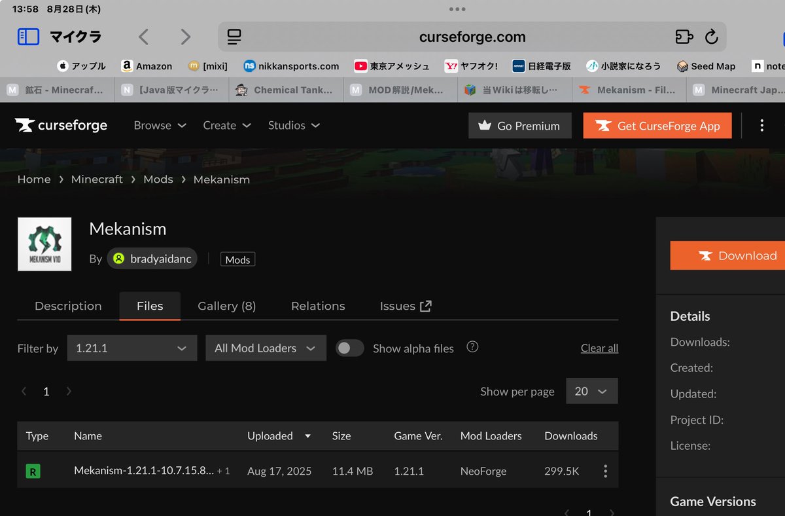The width and height of the screenshot is (785, 516).
Task: Open the file row three-dot menu
Action: [x=605, y=471]
